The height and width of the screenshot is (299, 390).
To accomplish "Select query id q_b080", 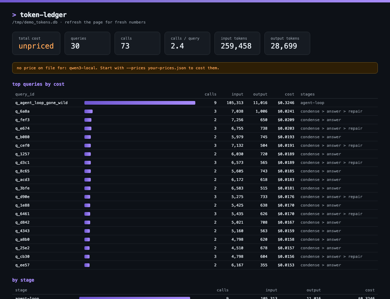I will [22, 137].
